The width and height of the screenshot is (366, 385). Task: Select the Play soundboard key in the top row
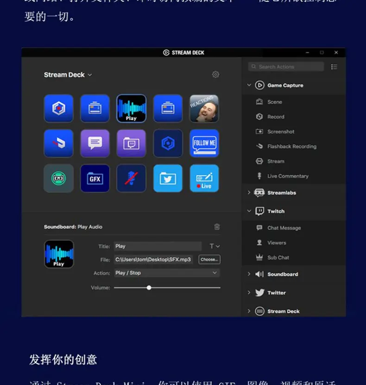tap(131, 108)
